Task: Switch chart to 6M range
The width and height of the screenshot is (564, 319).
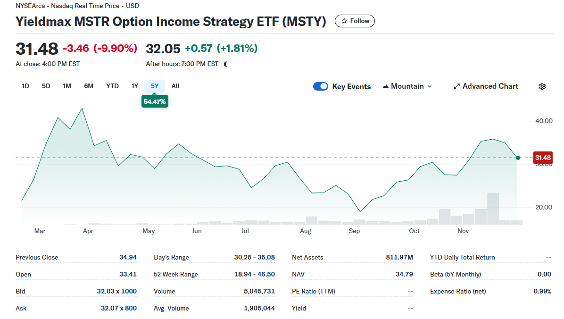Action: click(x=89, y=86)
